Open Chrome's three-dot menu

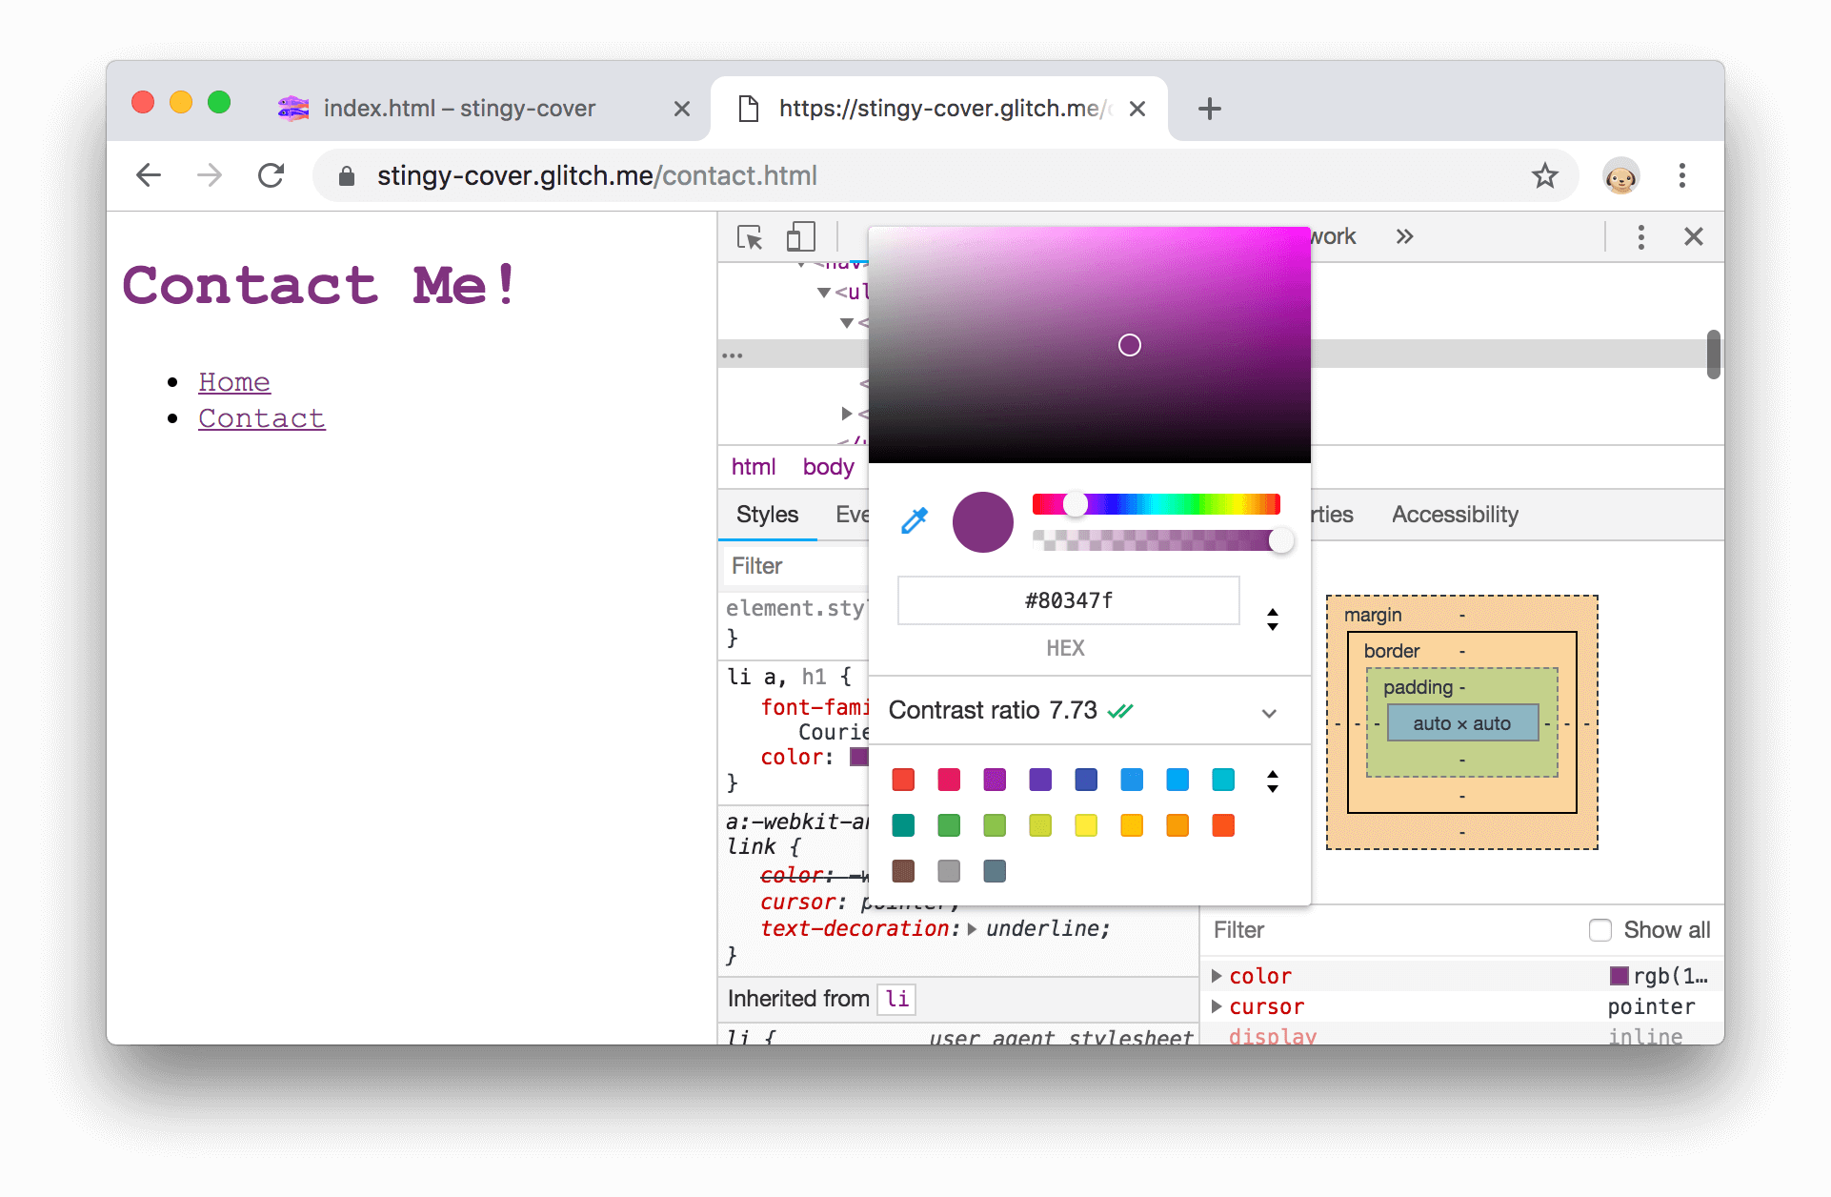pyautogui.click(x=1682, y=175)
